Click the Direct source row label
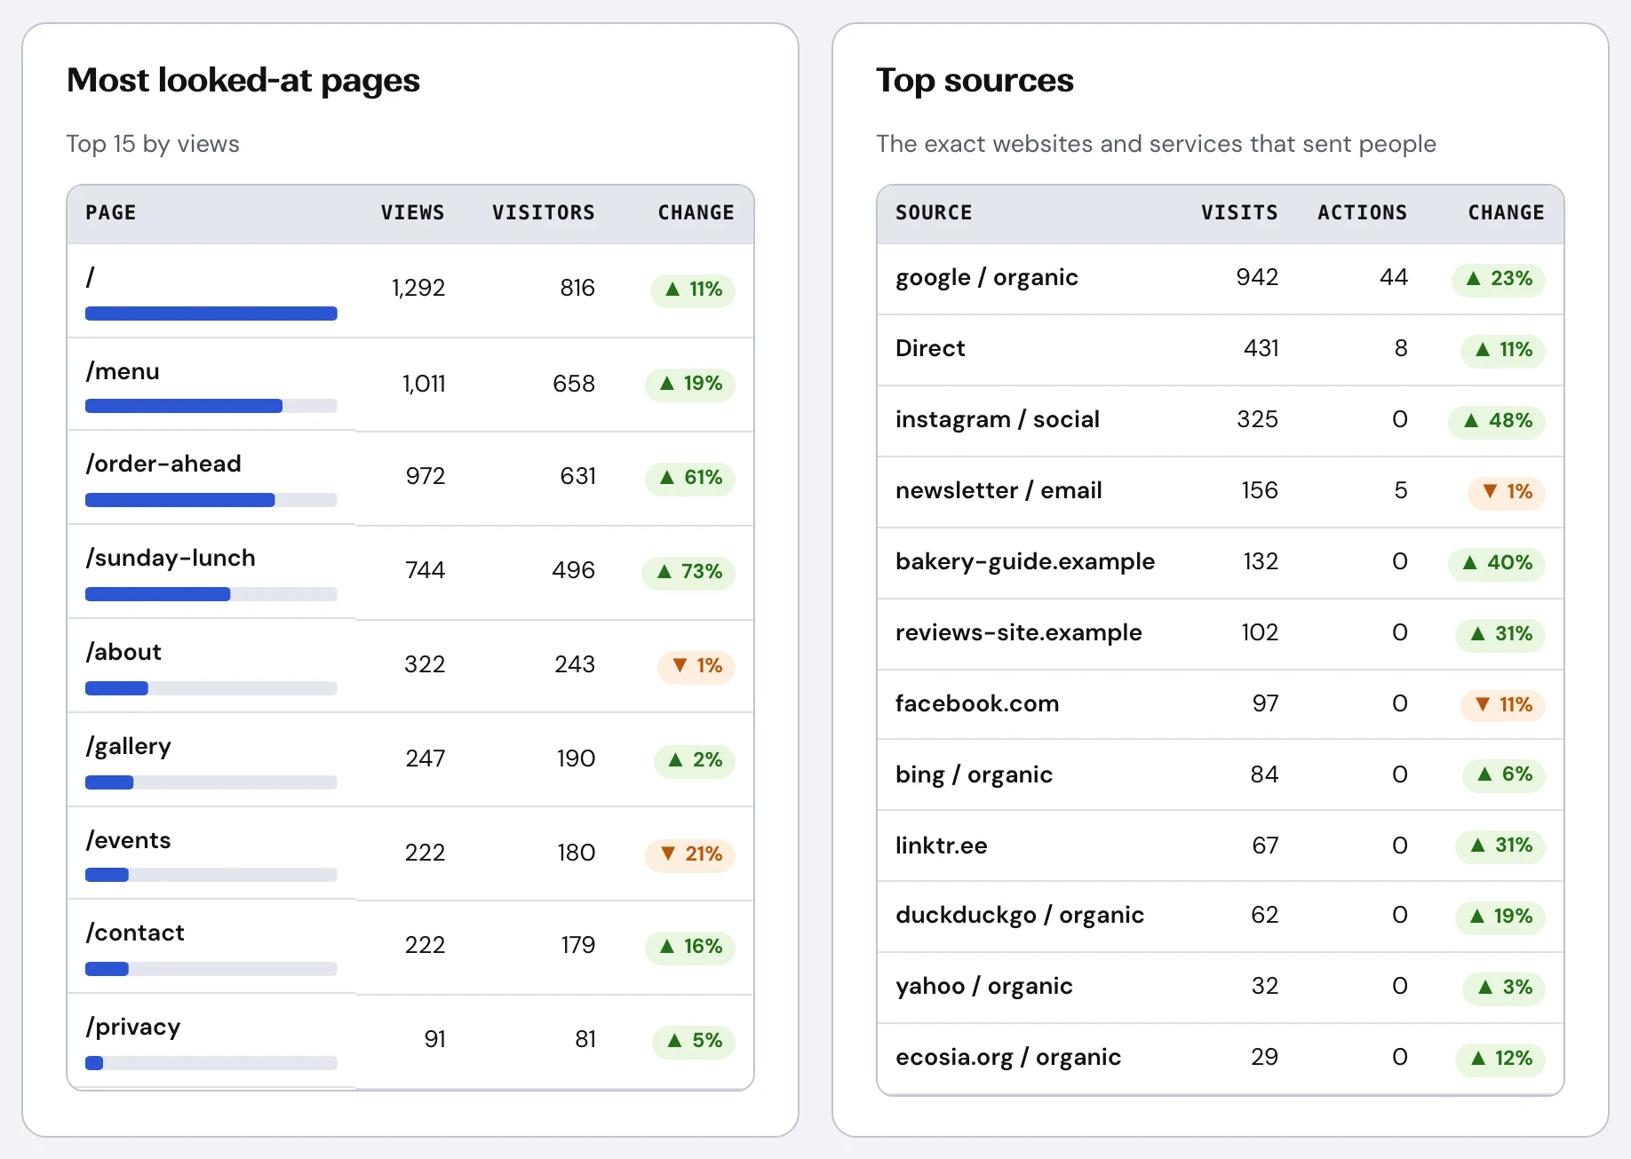Image resolution: width=1631 pixels, height=1159 pixels. click(x=930, y=348)
